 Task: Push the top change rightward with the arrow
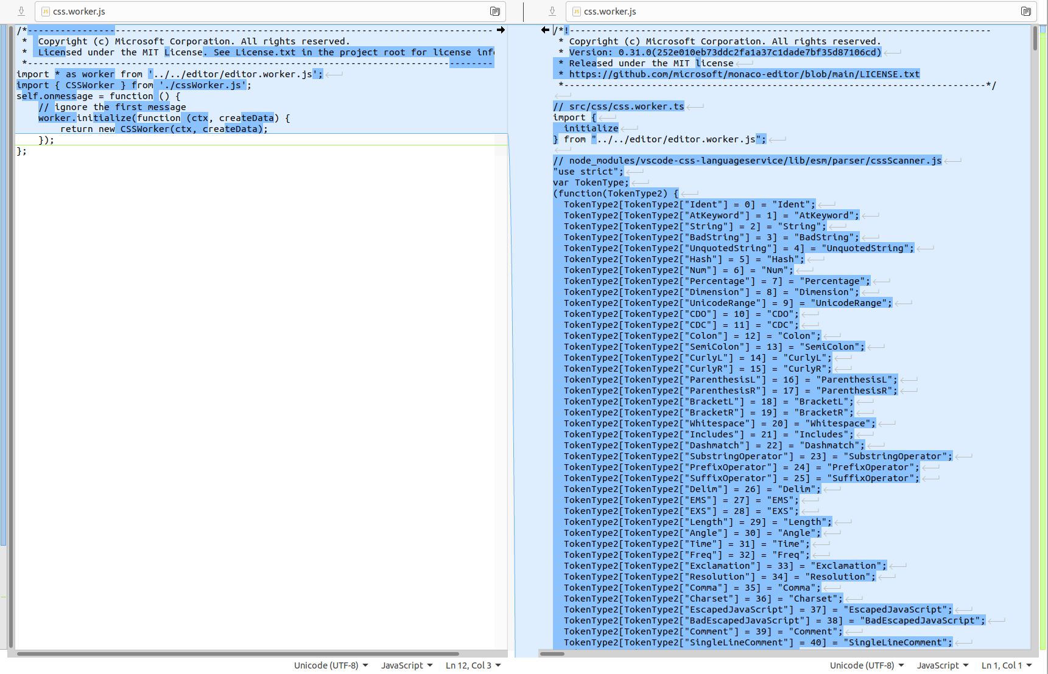501,29
